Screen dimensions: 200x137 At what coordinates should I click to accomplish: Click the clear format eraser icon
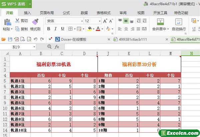pos(108,29)
